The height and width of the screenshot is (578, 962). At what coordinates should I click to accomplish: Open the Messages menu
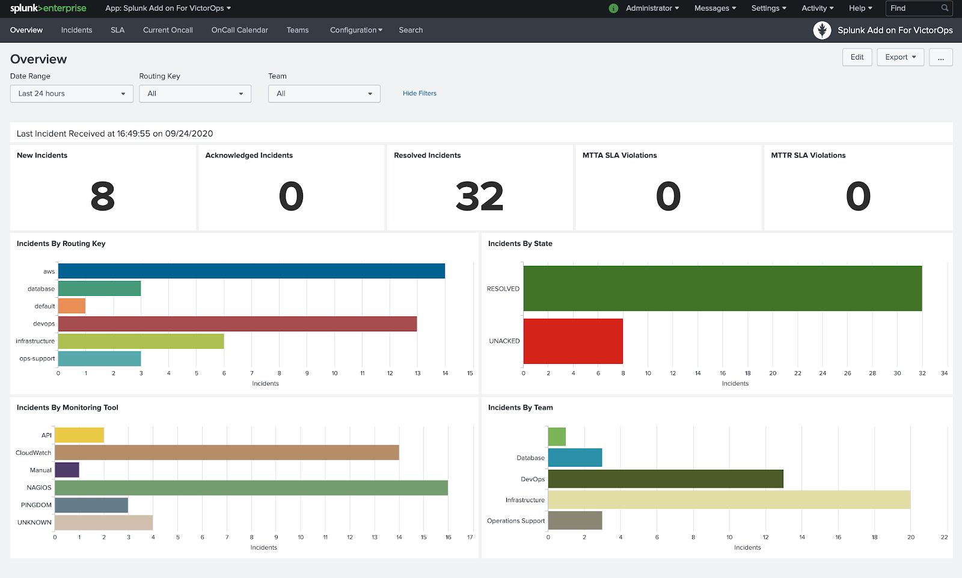[715, 8]
